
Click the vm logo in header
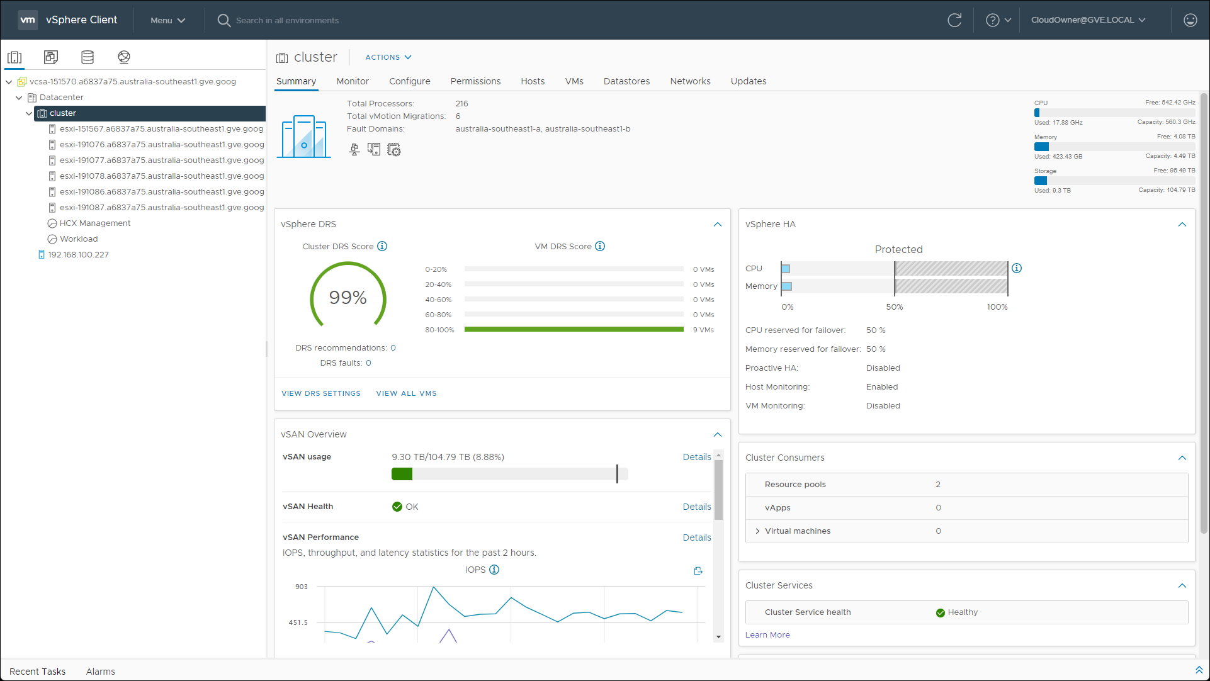click(28, 20)
